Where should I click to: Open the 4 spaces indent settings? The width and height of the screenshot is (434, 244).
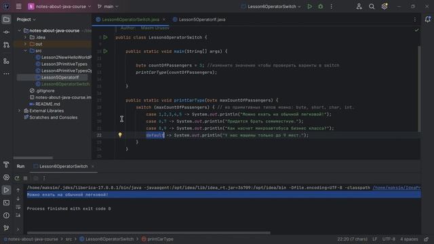point(409,239)
